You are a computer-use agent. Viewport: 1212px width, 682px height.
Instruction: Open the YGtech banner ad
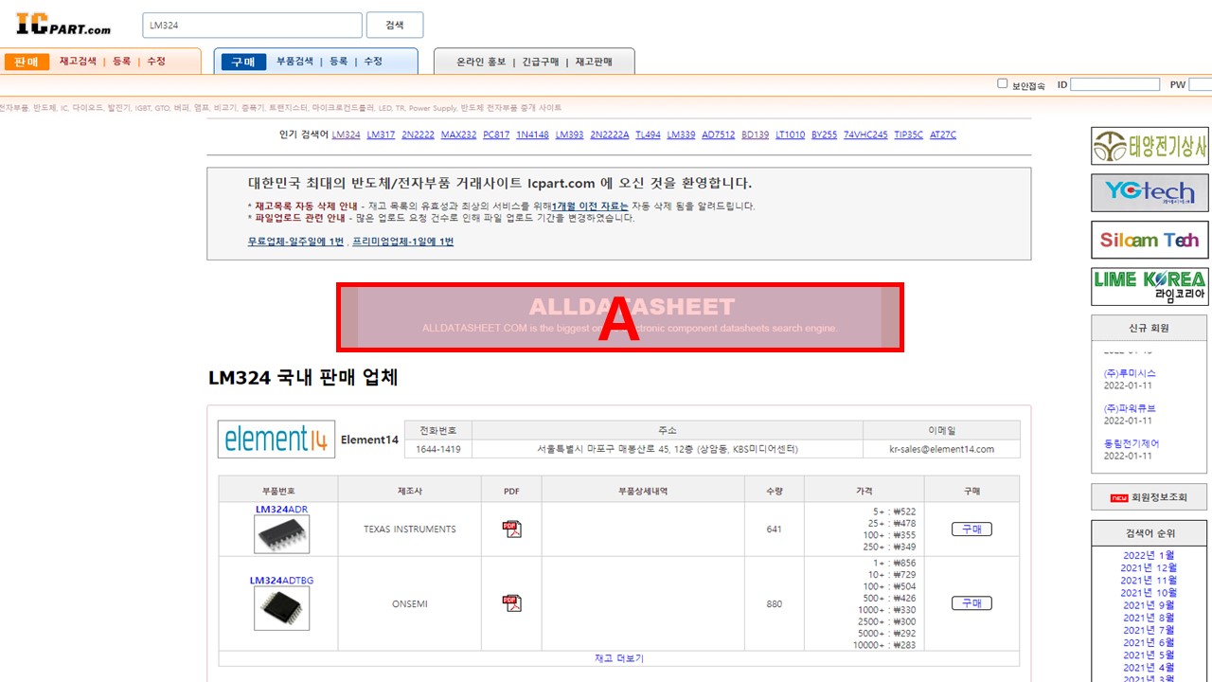point(1150,193)
